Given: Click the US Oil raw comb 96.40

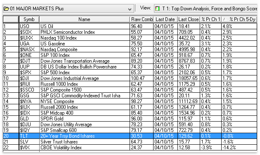Looking at the screenshot, I should coord(142,26).
